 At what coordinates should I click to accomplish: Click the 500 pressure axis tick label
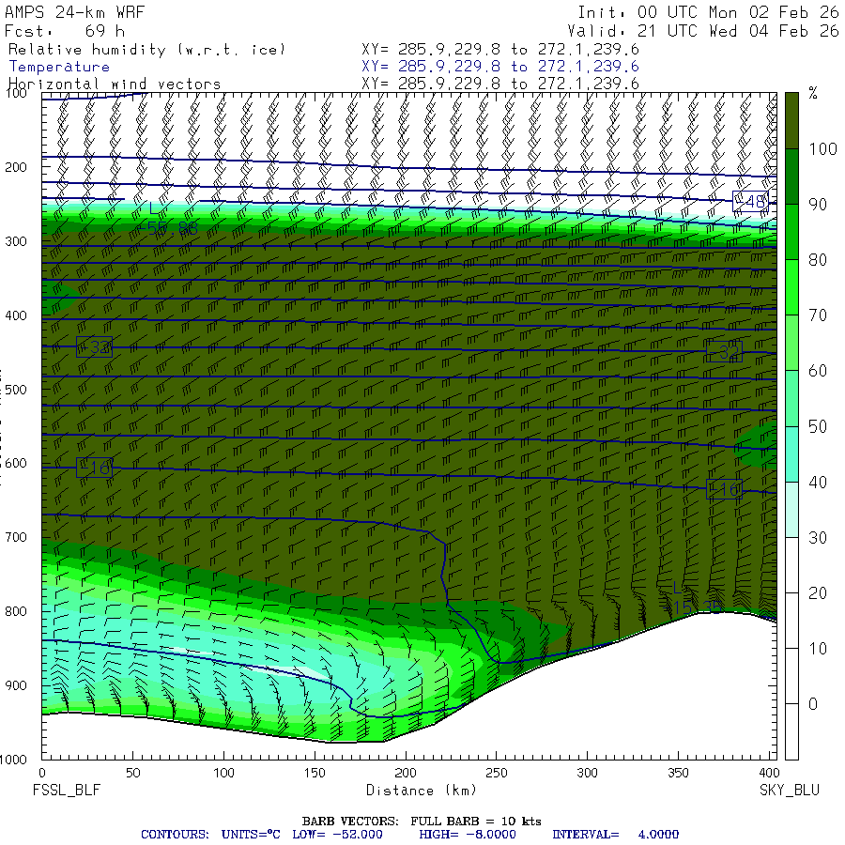click(x=16, y=390)
